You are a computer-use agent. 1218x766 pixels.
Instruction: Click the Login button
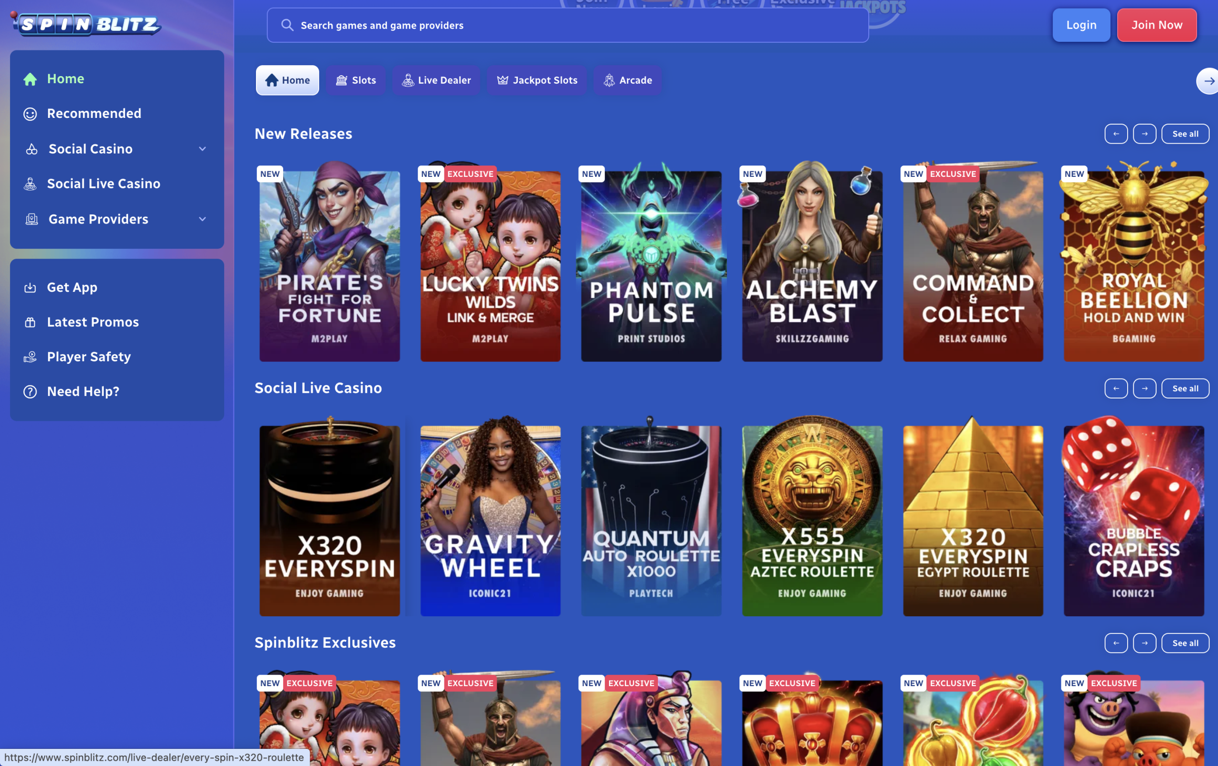[x=1081, y=25]
